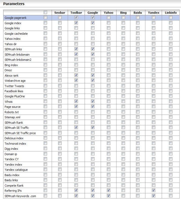
Task: Enable Seobar for Twitter Tweets
Action: [60, 86]
